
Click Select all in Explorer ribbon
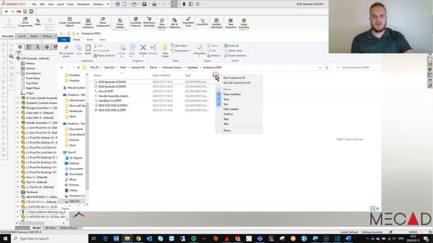click(x=231, y=46)
